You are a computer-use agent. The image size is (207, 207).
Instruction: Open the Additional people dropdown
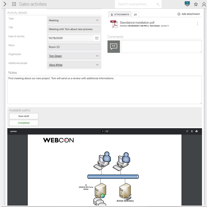click(97, 65)
